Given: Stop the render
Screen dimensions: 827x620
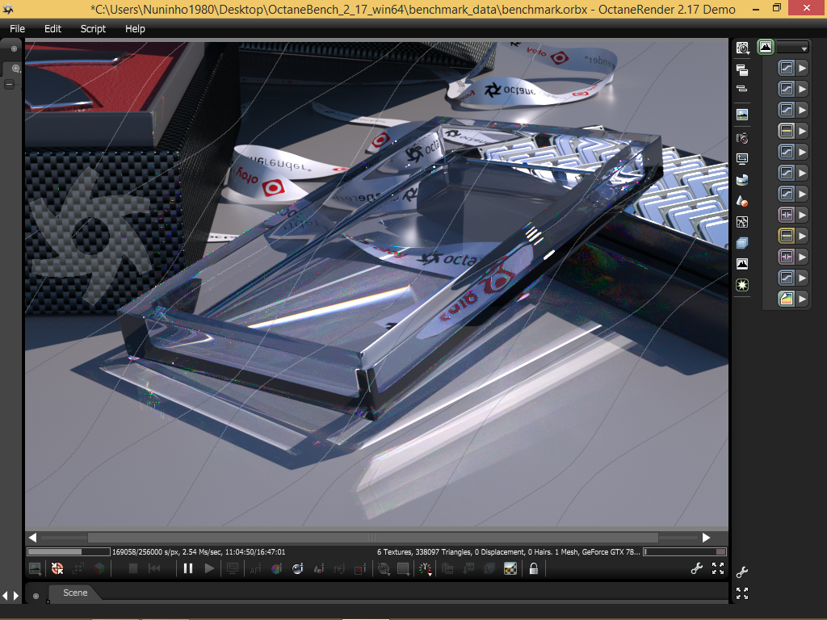Looking at the screenshot, I should [x=133, y=568].
